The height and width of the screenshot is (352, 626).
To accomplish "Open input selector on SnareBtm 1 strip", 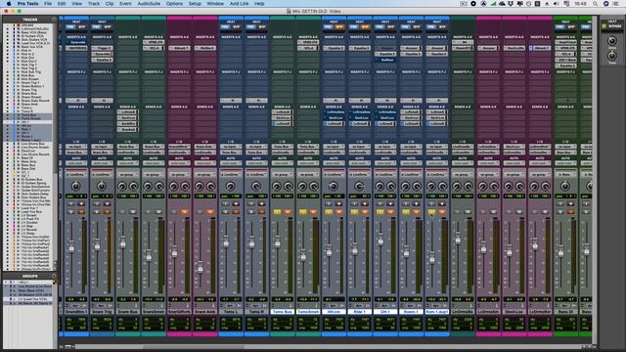I will (76, 147).
